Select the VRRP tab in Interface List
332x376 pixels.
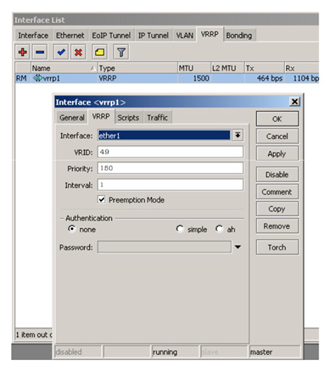click(x=210, y=35)
